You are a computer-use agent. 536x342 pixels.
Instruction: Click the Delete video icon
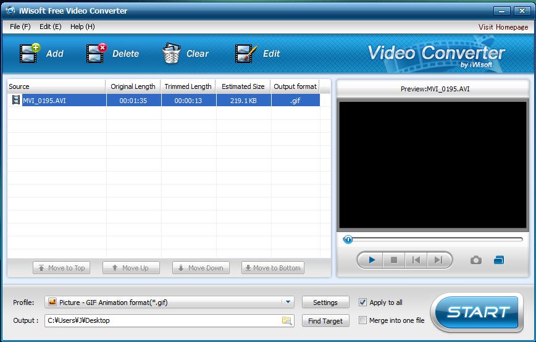[97, 53]
